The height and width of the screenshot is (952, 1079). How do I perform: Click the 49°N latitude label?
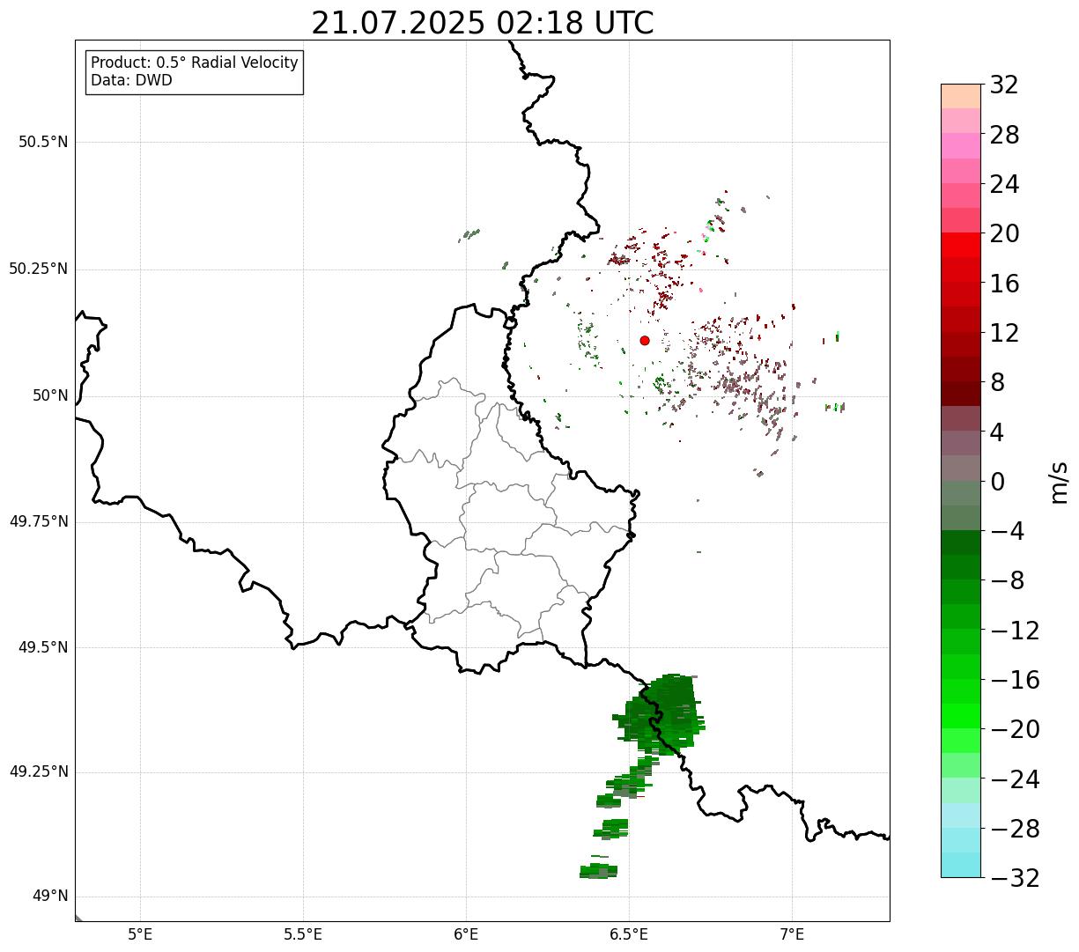click(50, 897)
